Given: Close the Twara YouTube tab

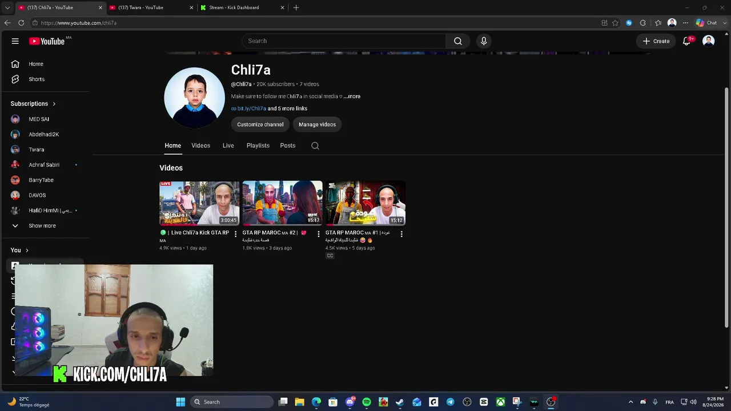Looking at the screenshot, I should [191, 7].
